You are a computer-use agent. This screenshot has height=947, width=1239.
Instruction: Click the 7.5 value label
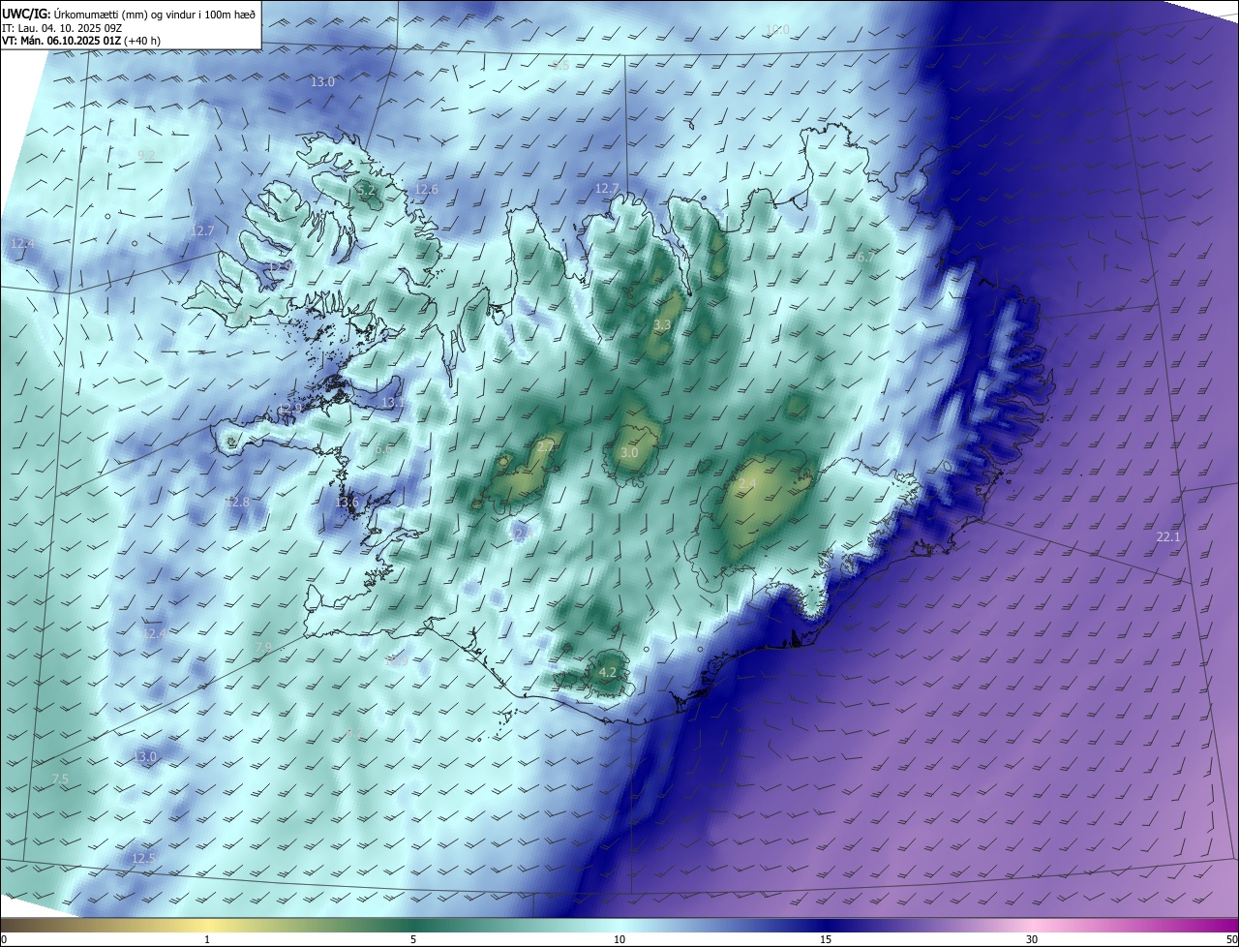(60, 779)
